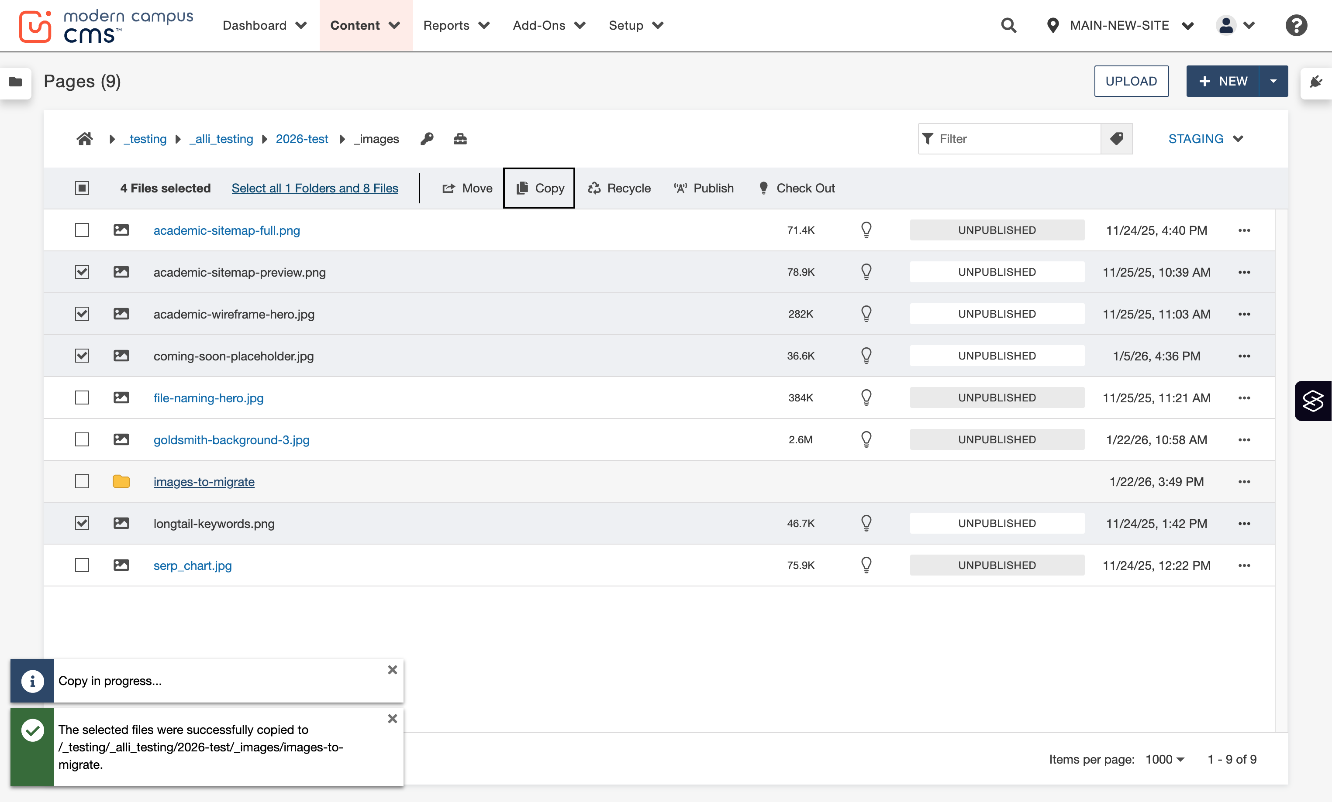The width and height of the screenshot is (1332, 802).
Task: Click lightbulb icon for academic-sitemap-full.png
Action: point(866,230)
